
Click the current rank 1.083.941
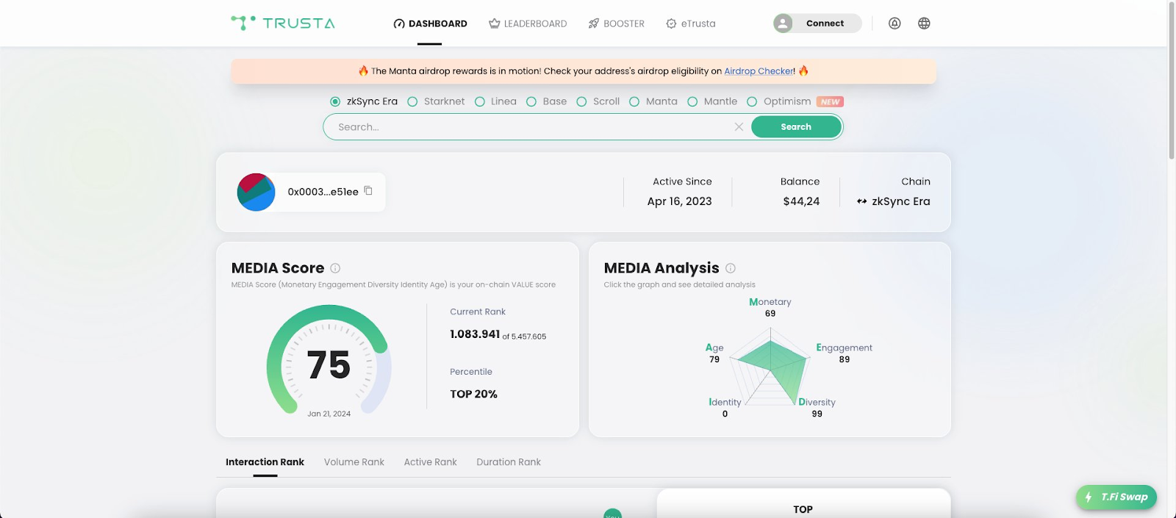coord(475,334)
